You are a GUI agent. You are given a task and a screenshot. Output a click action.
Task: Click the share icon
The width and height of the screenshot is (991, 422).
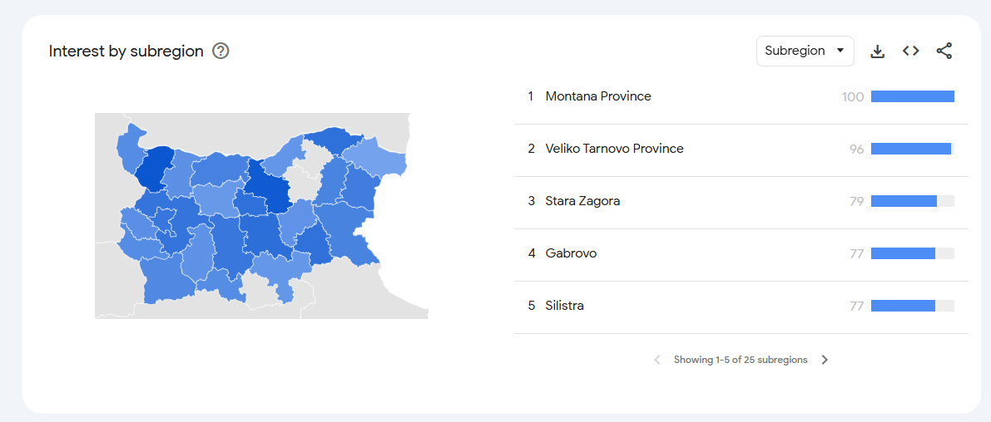944,51
